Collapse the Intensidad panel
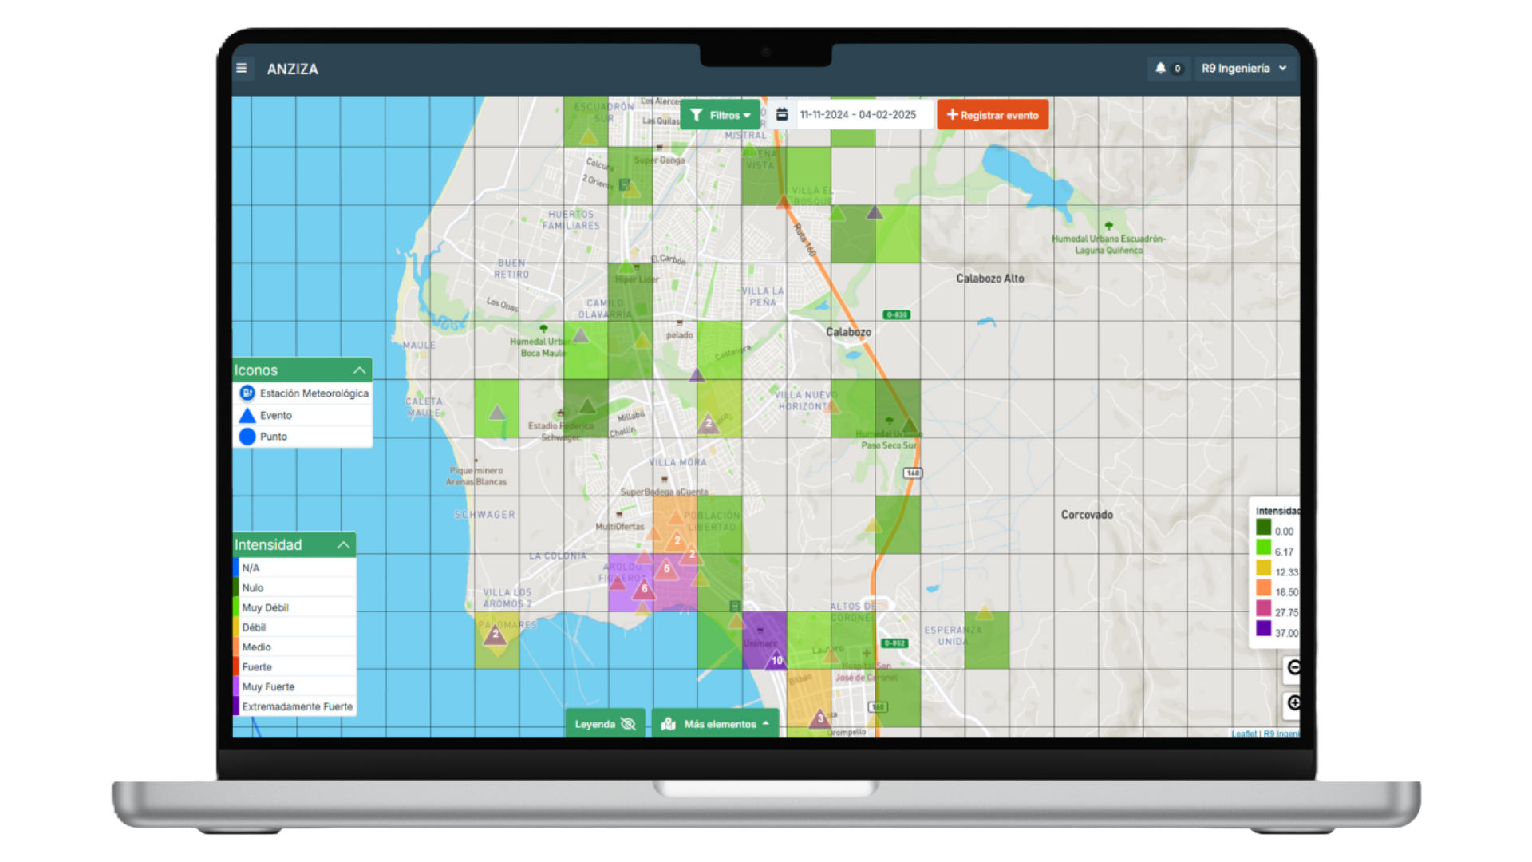This screenshot has height=862, width=1532. (x=344, y=545)
